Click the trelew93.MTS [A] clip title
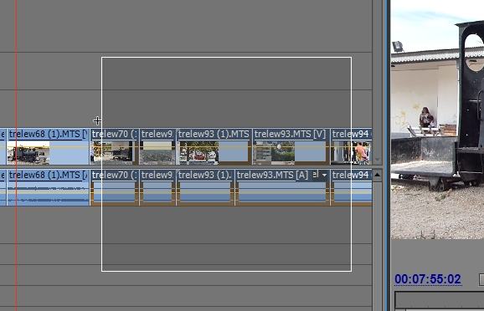This screenshot has width=484, height=311. point(272,175)
